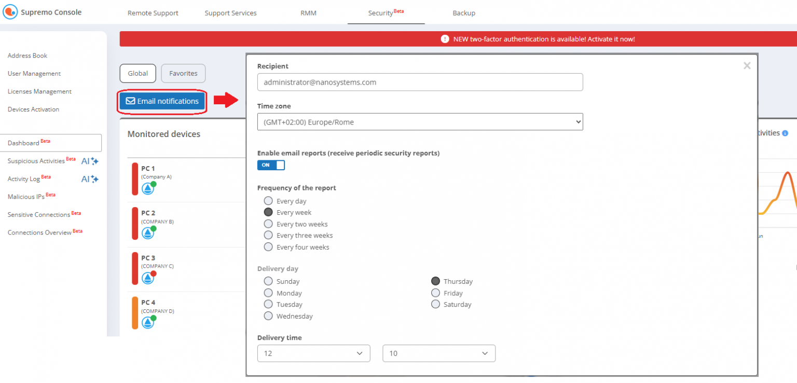
Task: Click the PC 2 device status icon
Action: click(148, 232)
